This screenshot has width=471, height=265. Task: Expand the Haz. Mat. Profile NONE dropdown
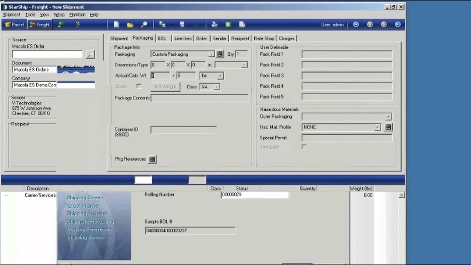coord(377,127)
